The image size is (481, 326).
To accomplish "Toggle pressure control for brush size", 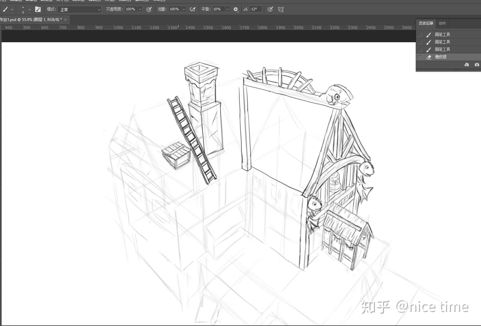I will coord(270,9).
